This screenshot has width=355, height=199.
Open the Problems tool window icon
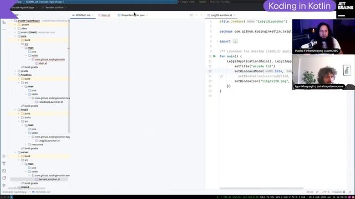pyautogui.click(x=4, y=178)
